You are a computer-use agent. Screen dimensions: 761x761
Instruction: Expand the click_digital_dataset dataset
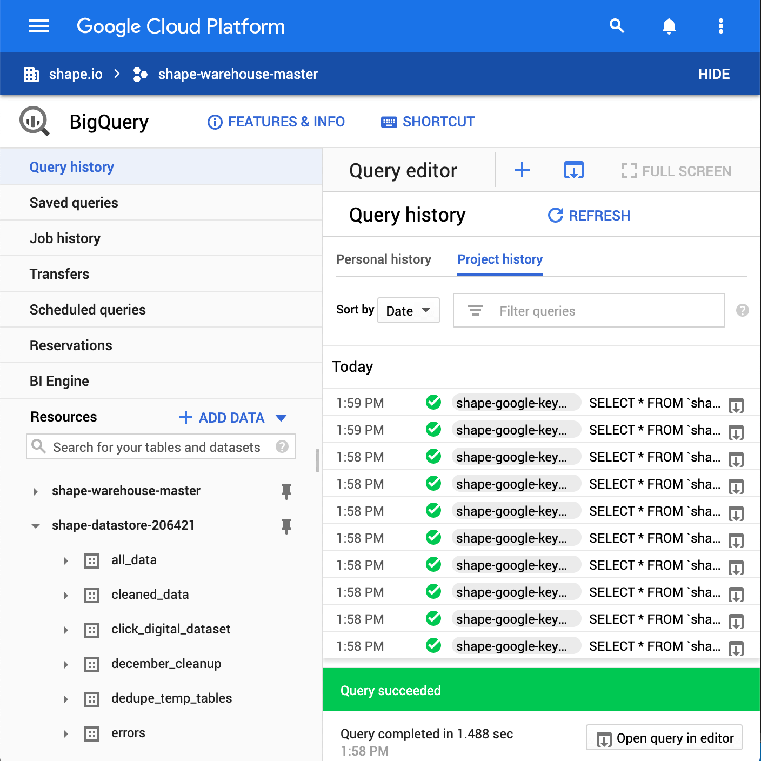pyautogui.click(x=65, y=630)
